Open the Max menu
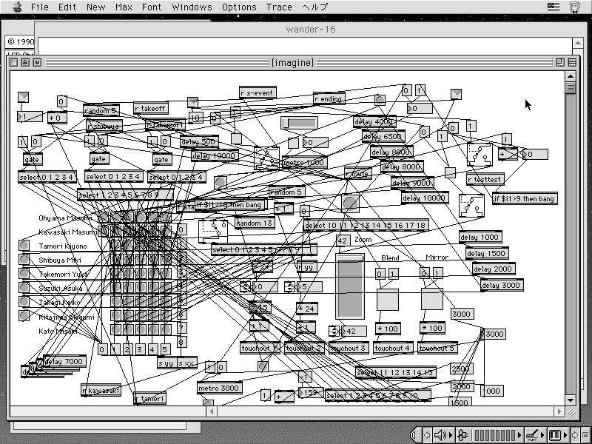Image resolution: width=592 pixels, height=444 pixels. (x=124, y=7)
